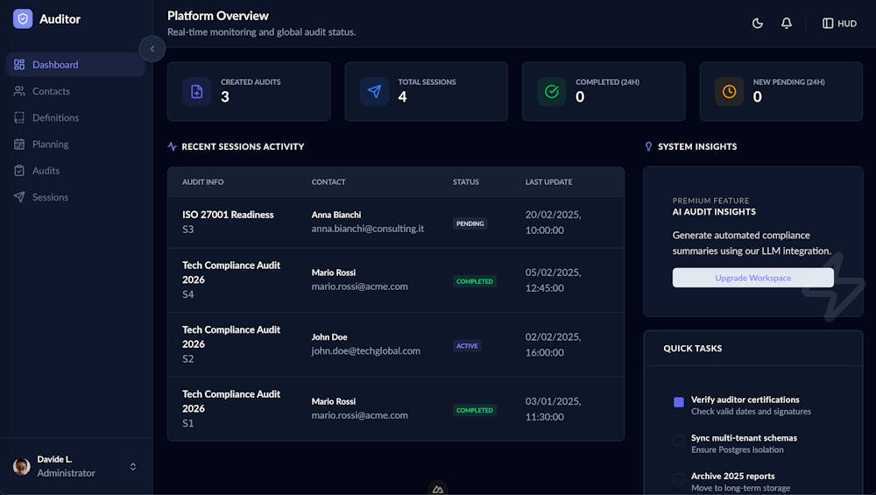The height and width of the screenshot is (495, 876).
Task: Check the Verify auditor certifications checkbox
Action: tap(679, 402)
